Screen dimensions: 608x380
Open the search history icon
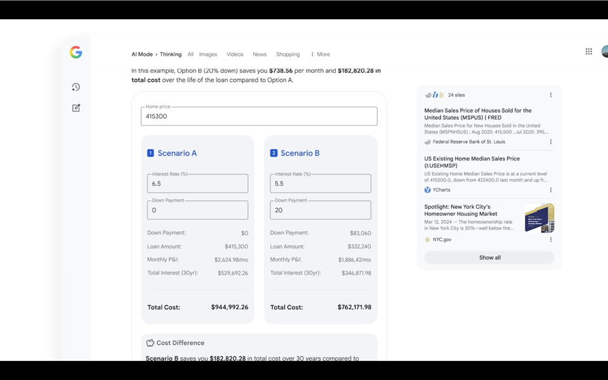click(x=76, y=87)
